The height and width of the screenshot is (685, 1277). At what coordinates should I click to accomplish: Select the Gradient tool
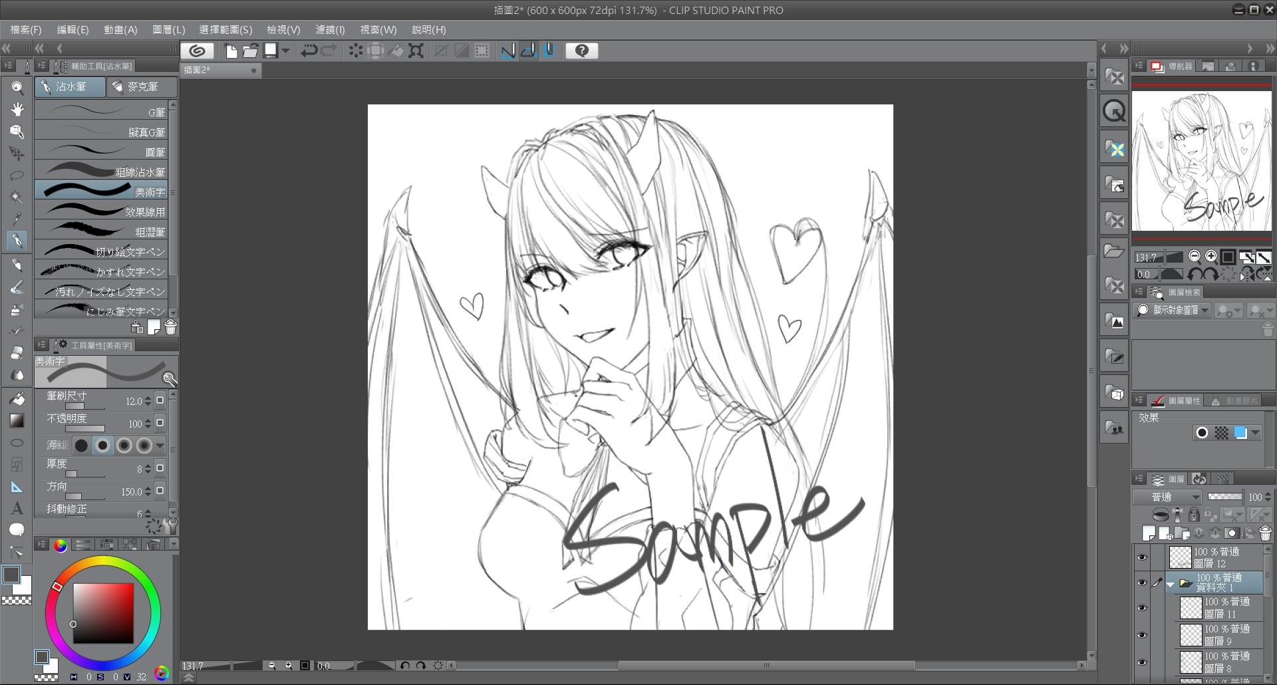17,420
